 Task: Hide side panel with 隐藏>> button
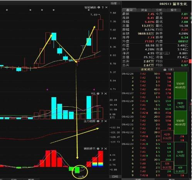115,3
